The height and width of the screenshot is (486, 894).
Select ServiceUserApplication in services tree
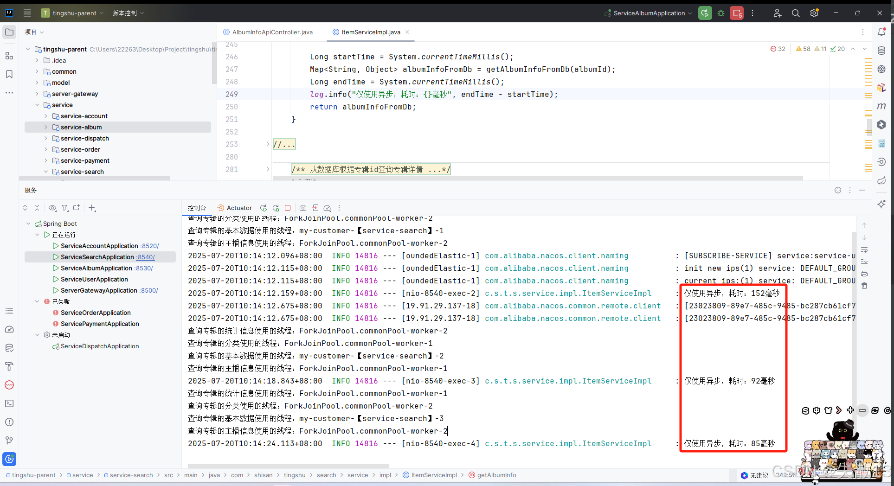coord(94,279)
